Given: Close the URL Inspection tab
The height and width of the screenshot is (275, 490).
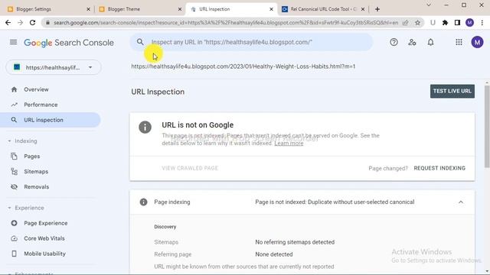Looking at the screenshot, I should point(271,9).
